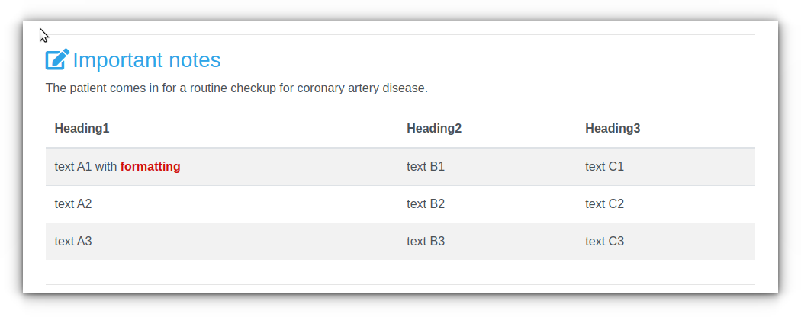
Task: Select cell text C2
Action: pos(604,204)
